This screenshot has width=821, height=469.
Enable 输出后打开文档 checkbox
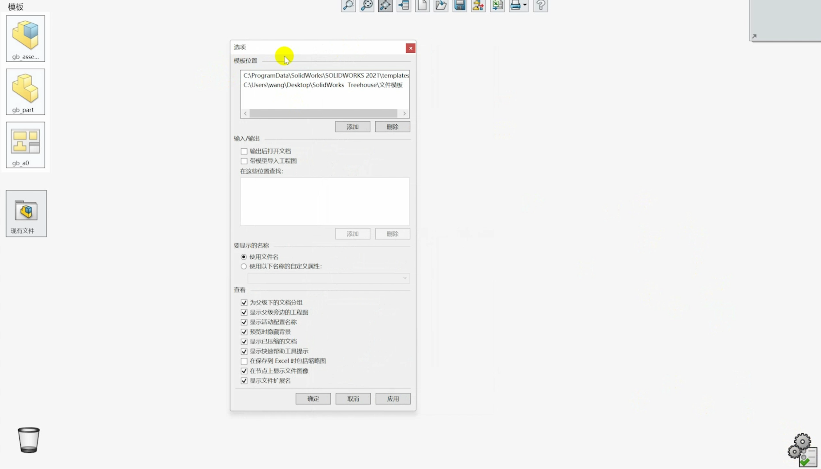pyautogui.click(x=244, y=151)
